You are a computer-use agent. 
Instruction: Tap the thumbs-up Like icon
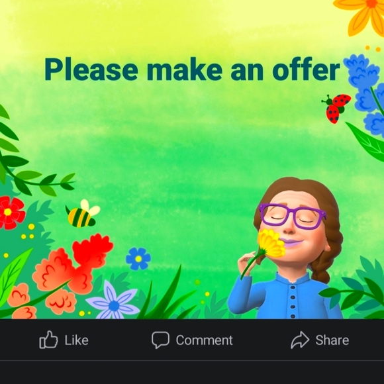48,340
